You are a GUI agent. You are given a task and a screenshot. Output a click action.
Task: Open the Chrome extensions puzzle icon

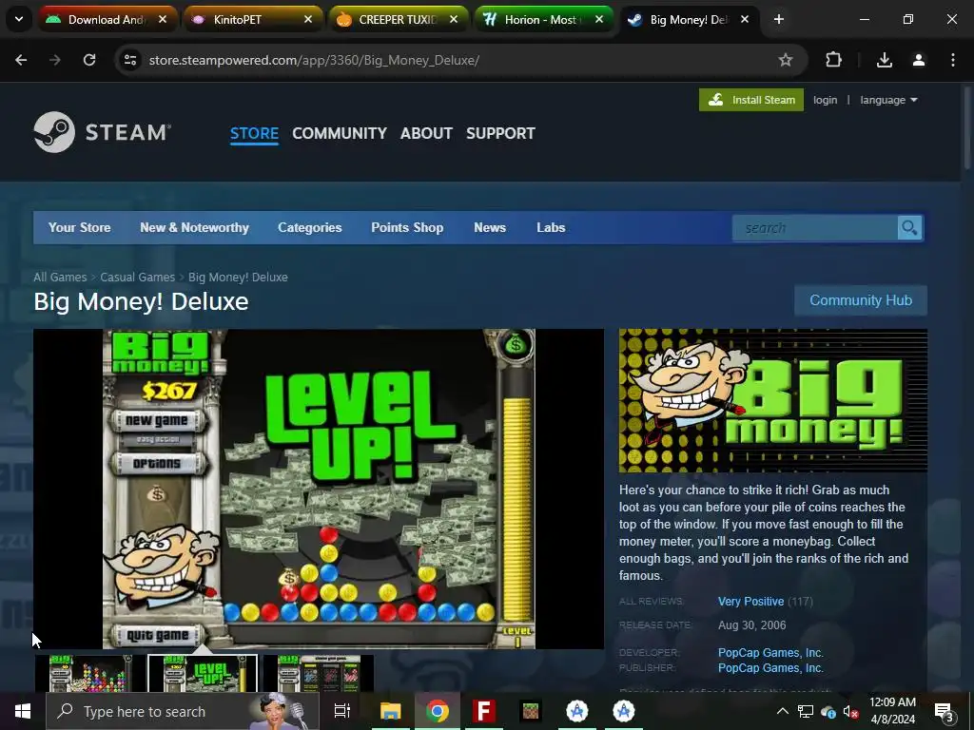[833, 60]
